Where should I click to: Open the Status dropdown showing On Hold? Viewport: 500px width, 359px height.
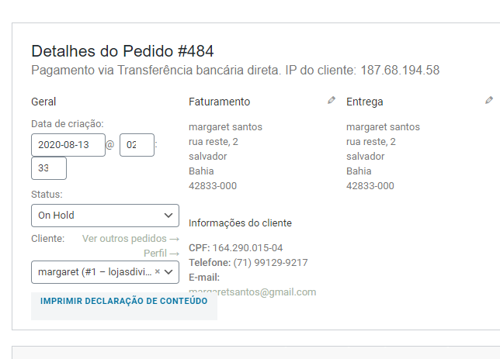[x=105, y=216]
